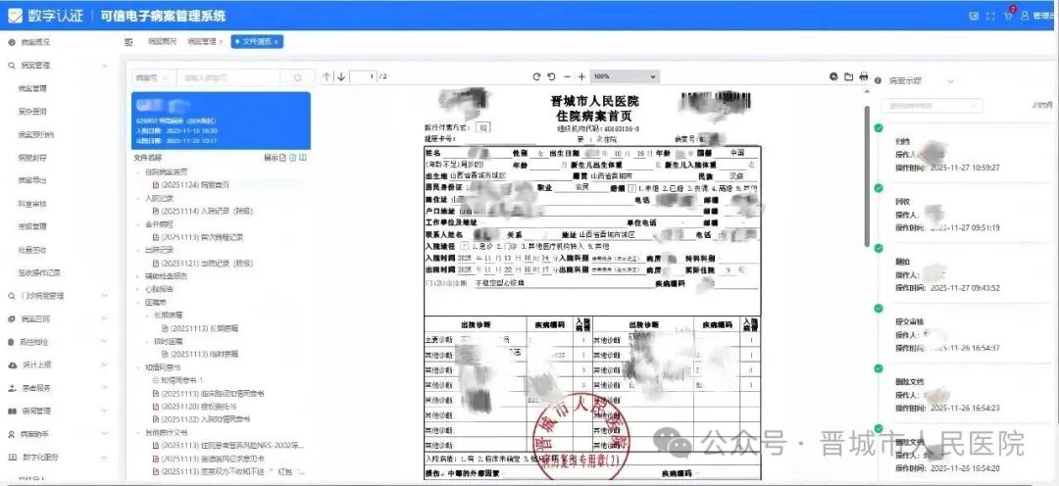
Task: Rotate the document clockwise
Action: click(x=536, y=76)
